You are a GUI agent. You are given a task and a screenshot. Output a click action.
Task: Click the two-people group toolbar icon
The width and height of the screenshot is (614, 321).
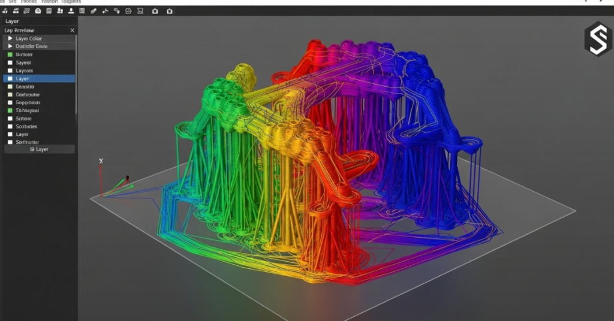point(60,11)
